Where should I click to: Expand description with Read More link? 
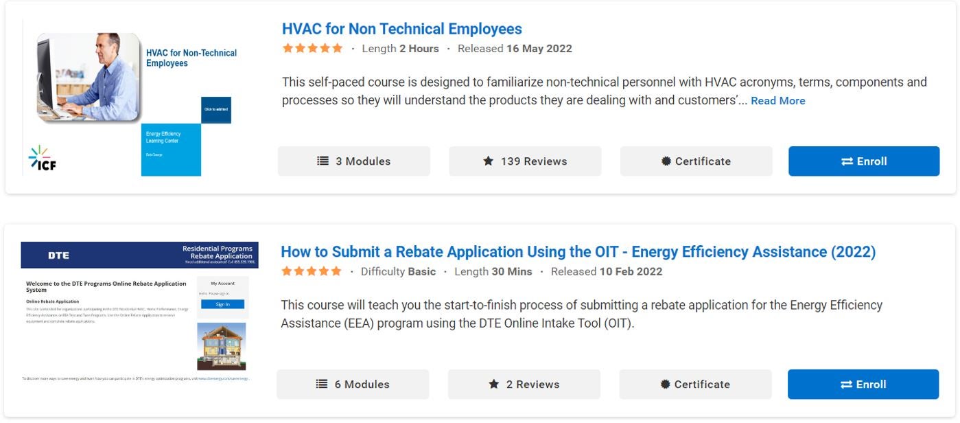point(777,101)
